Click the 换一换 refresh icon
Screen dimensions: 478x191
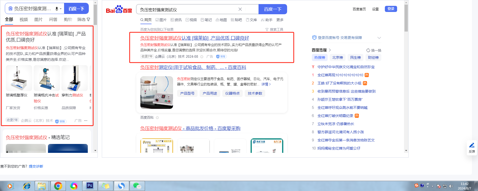coord(368,50)
